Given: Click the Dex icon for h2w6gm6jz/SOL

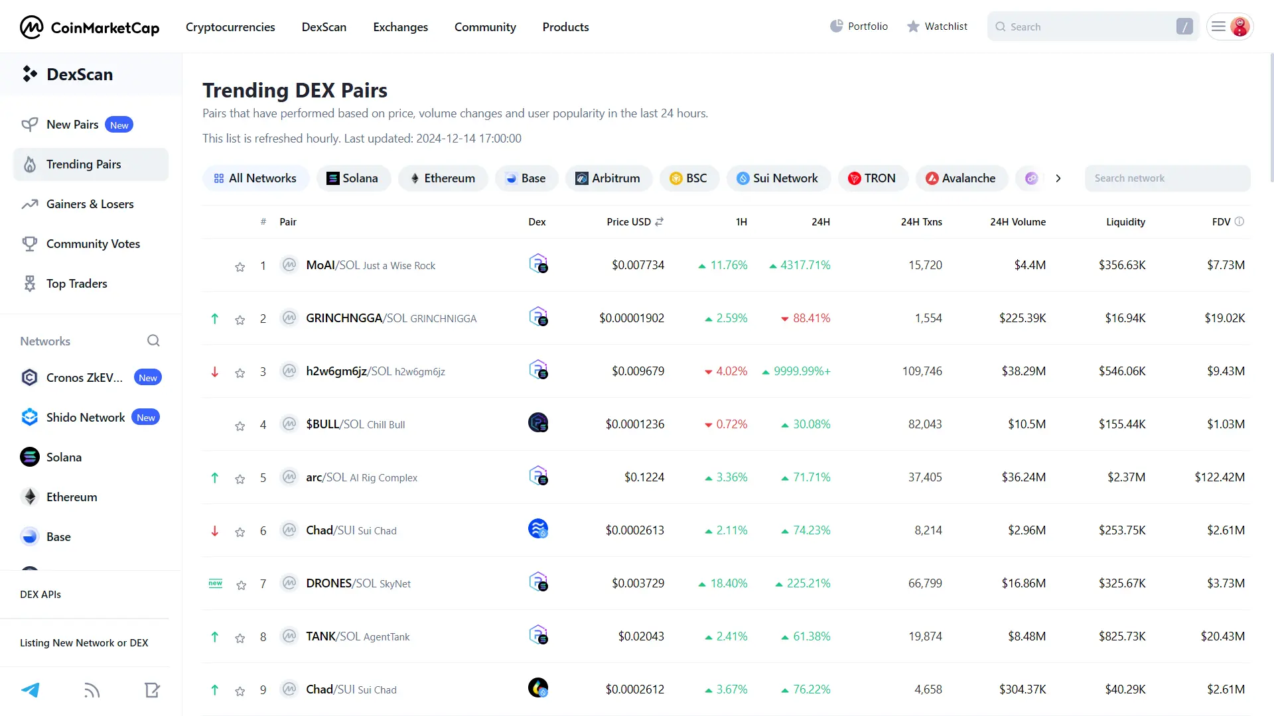Looking at the screenshot, I should 538,370.
